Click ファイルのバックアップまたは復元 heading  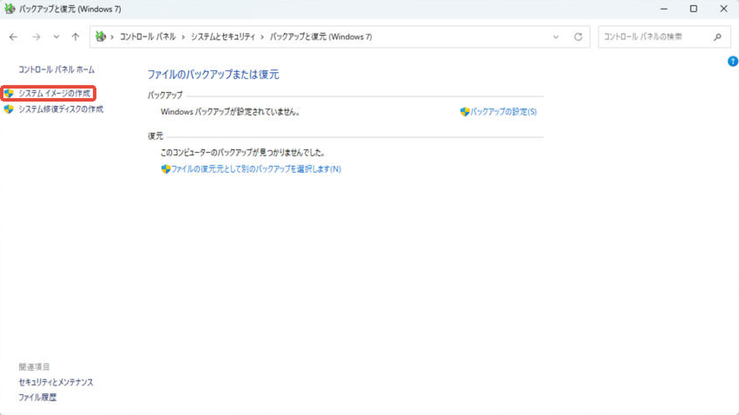pyautogui.click(x=213, y=75)
